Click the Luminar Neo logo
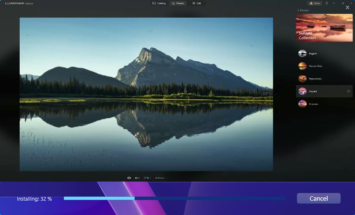Screen dimensions: 355x215 click(x=19, y=3)
